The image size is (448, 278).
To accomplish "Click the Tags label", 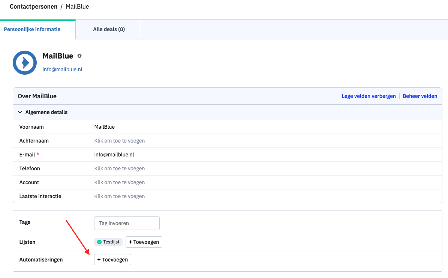I will click(25, 222).
